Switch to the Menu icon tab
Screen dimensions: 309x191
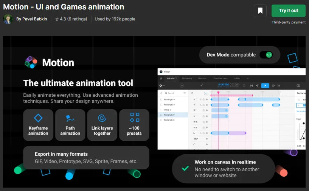pos(202,78)
